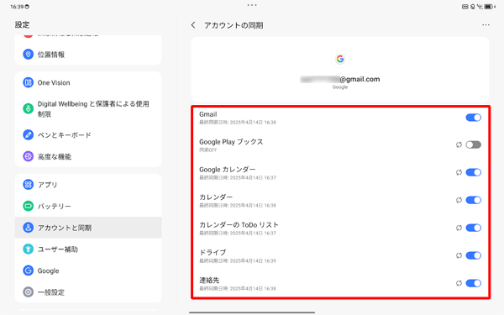Screen dimensions: 504x315
Task: Open the three-dot more options menu
Action: 486,25
